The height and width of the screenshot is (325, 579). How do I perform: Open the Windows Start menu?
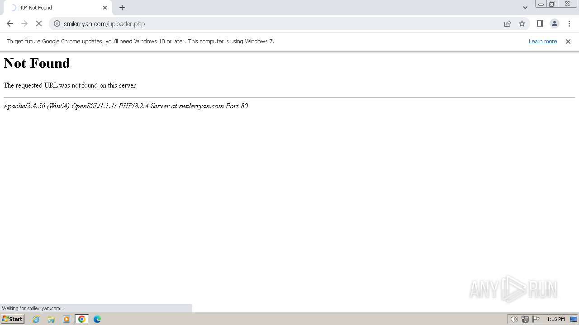coord(13,319)
